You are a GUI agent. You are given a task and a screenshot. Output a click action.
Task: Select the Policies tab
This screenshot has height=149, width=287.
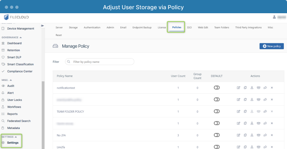(x=176, y=27)
